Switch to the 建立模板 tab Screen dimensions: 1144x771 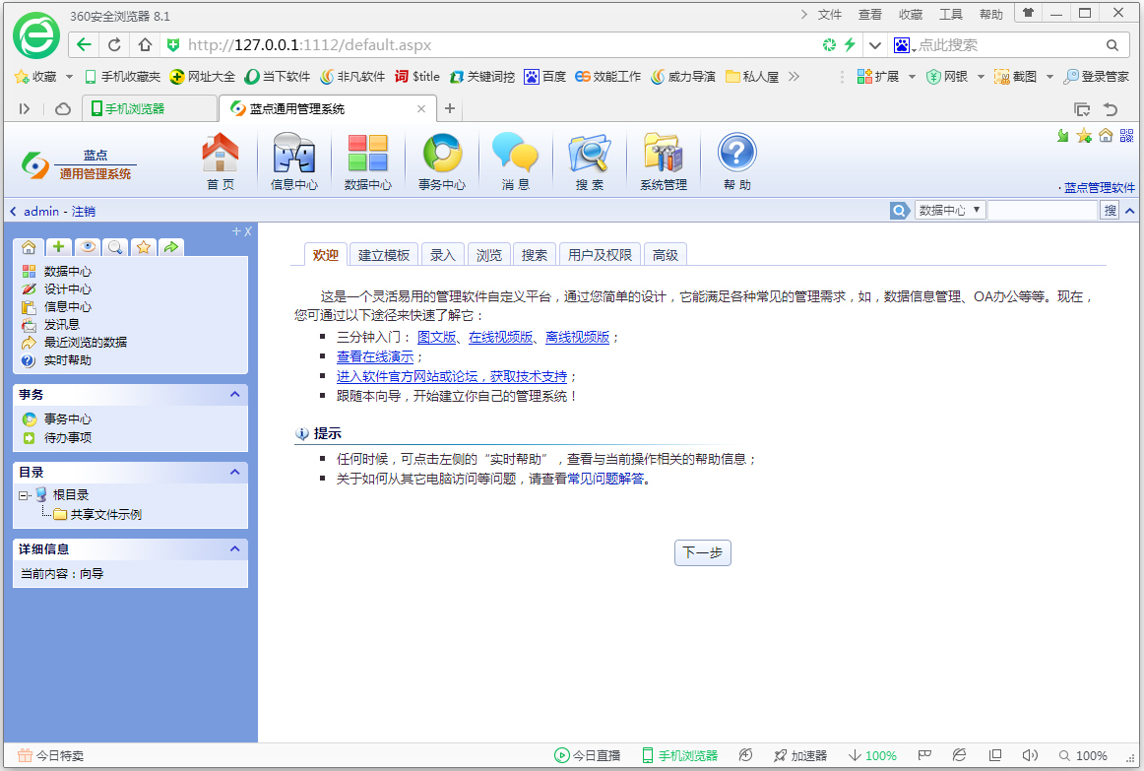384,255
